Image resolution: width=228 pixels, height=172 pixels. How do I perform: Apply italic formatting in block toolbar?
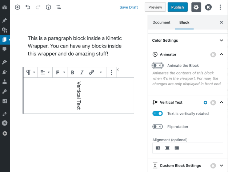[82, 73]
